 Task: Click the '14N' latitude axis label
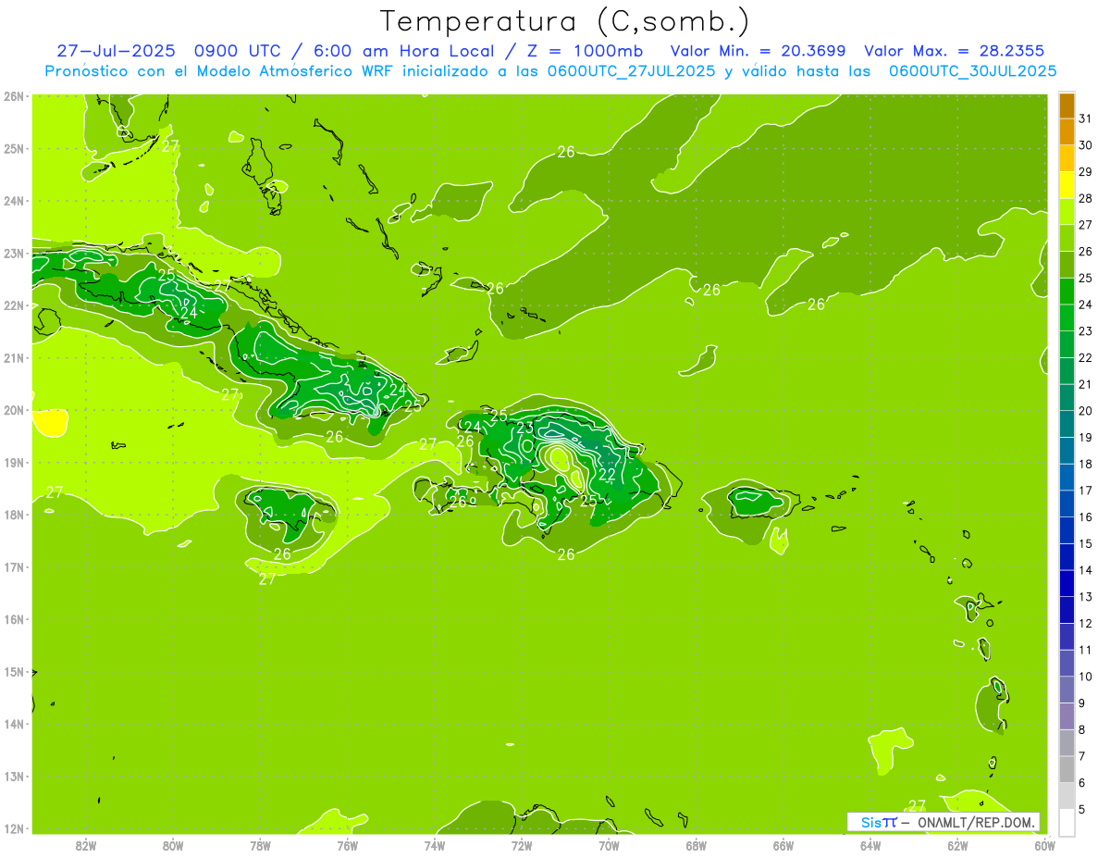14,725
